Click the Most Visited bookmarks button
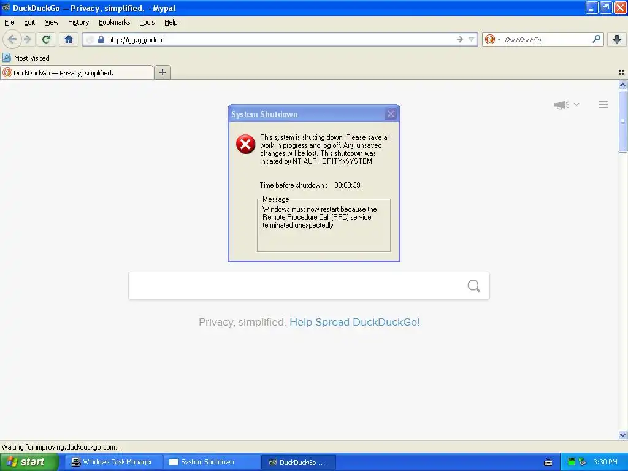Screen dimensions: 628x471 click(x=26, y=58)
